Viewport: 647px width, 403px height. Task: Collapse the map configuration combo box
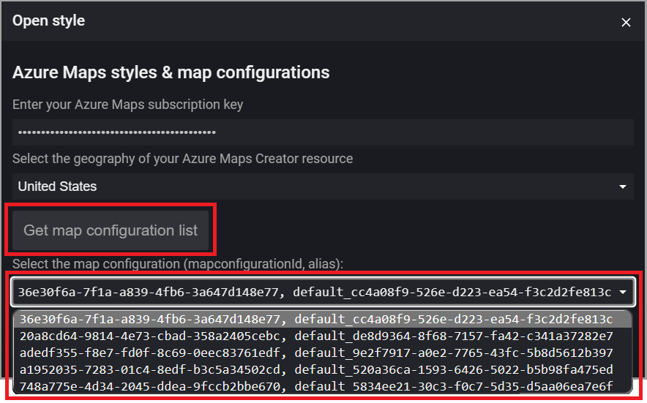(323, 292)
